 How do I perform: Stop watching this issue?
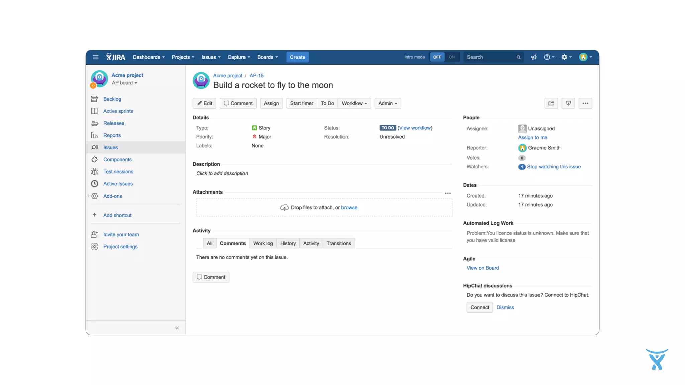tap(554, 167)
